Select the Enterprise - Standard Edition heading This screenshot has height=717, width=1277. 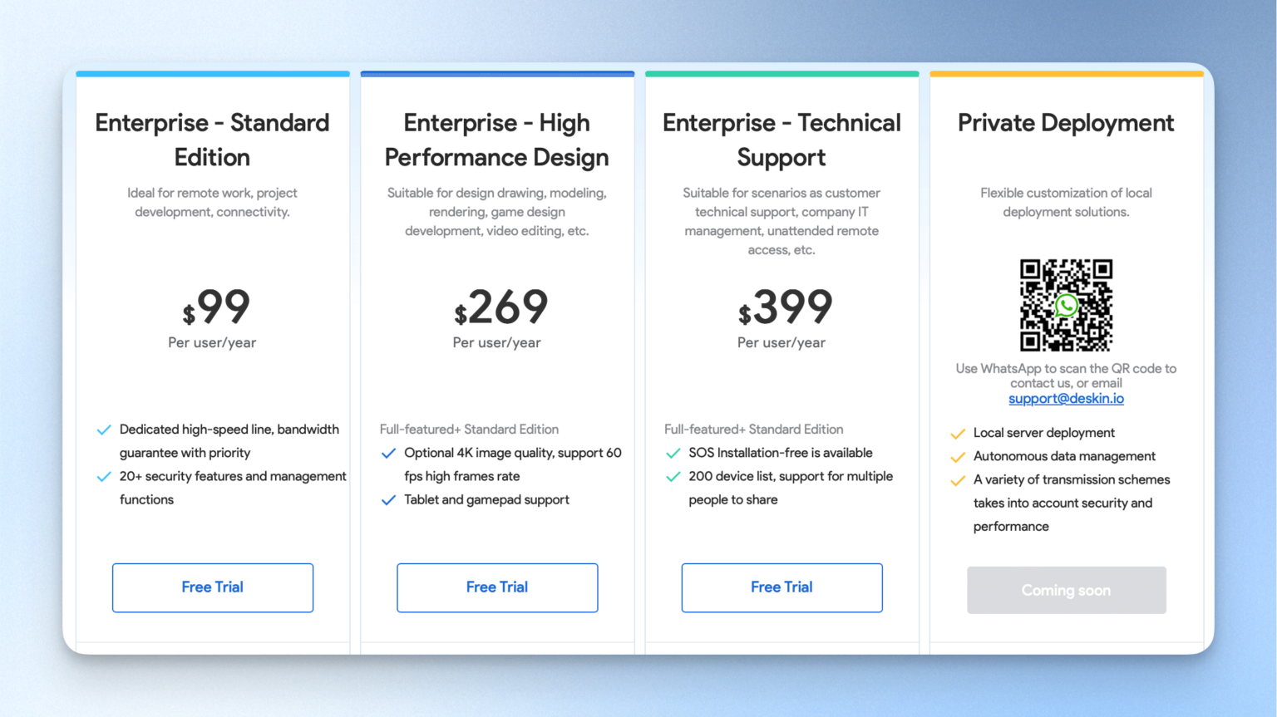[212, 140]
